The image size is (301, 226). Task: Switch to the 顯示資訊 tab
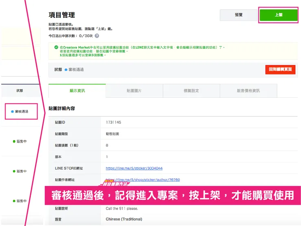77,91
